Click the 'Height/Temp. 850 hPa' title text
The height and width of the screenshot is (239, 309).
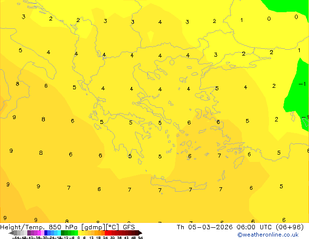39,227
